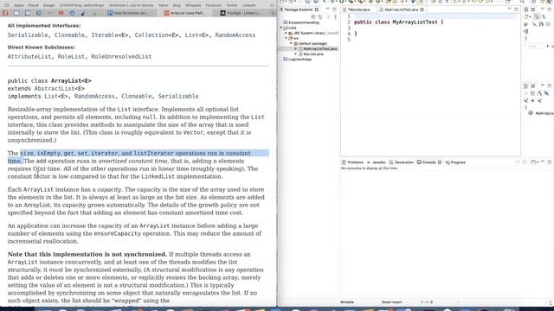Screen dimensions: 554x311
Task: Click the Serializable interface link
Action: coord(28,35)
